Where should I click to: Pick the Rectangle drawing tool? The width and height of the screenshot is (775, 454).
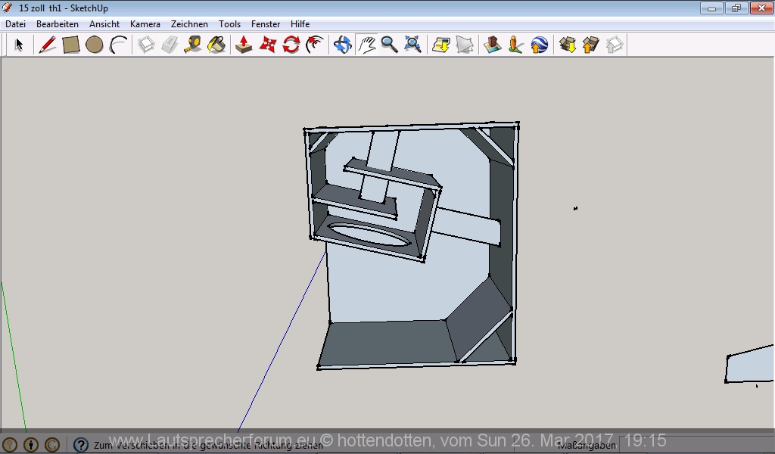(71, 45)
